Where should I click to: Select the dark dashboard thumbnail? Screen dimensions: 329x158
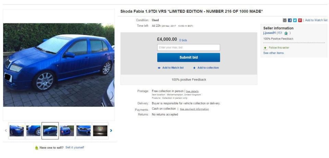click(100, 131)
